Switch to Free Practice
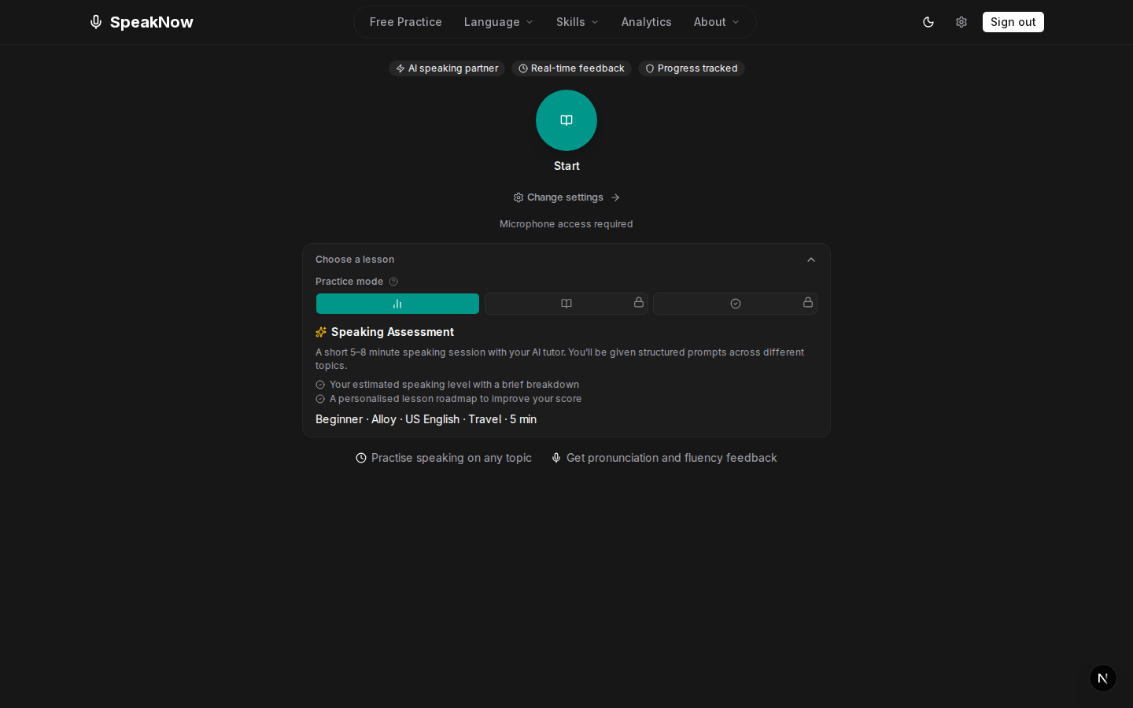The width and height of the screenshot is (1133, 708). [405, 22]
